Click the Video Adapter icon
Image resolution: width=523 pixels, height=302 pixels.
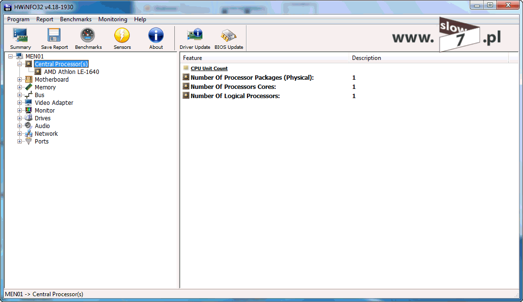click(29, 102)
